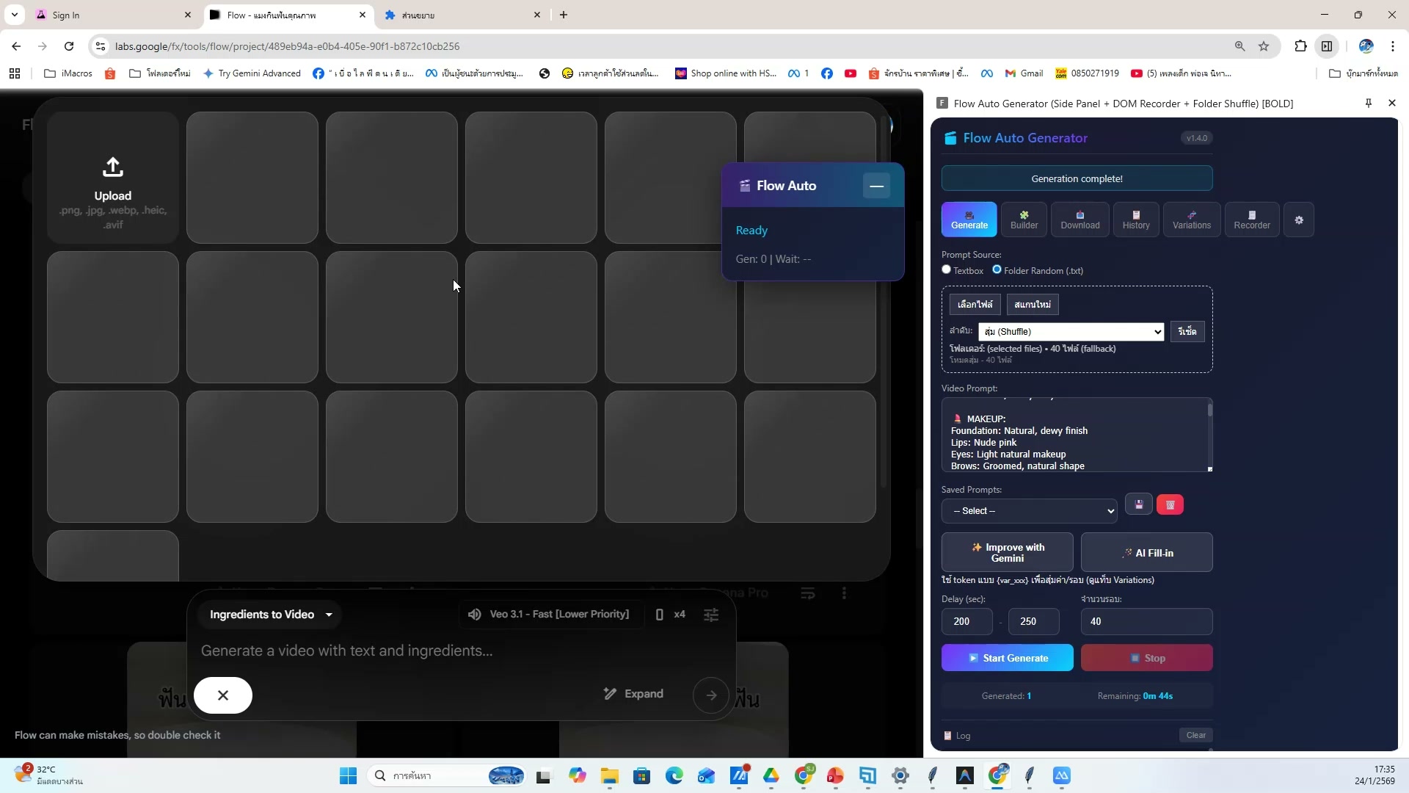
Task: Open the settings gear tab in Flow Auto Generator
Action: click(x=1299, y=220)
